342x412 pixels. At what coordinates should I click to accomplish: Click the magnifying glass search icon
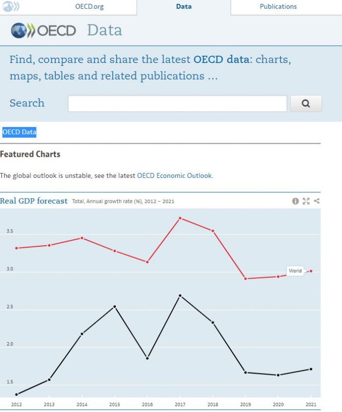pyautogui.click(x=306, y=103)
